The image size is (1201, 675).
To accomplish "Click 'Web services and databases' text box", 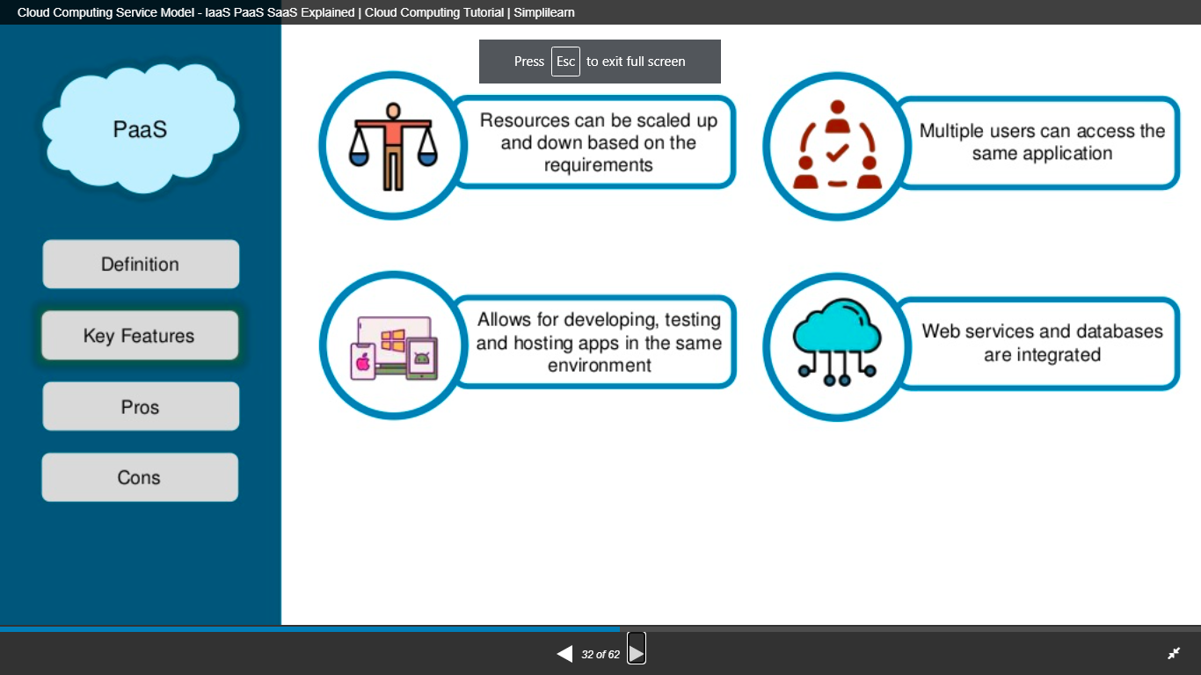I will [1039, 343].
